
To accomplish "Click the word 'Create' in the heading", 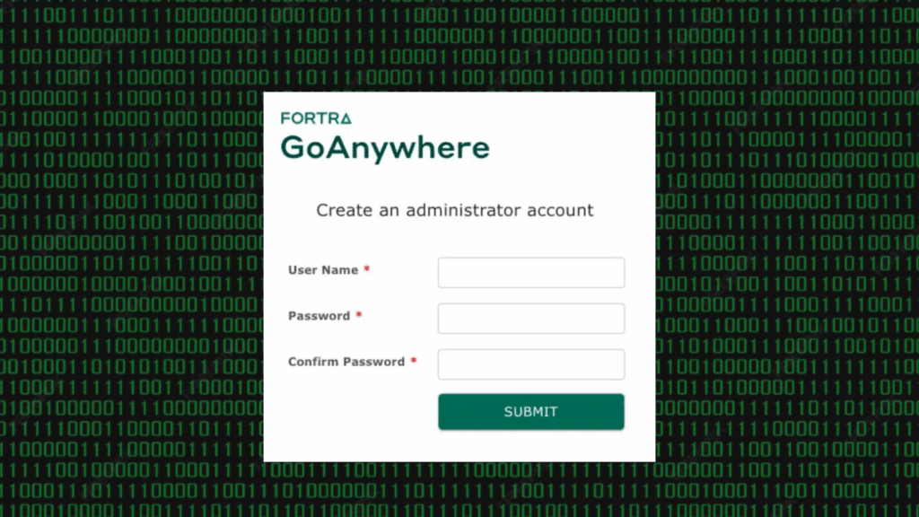I will point(342,210).
